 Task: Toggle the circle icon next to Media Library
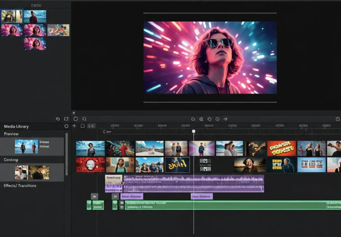66,126
